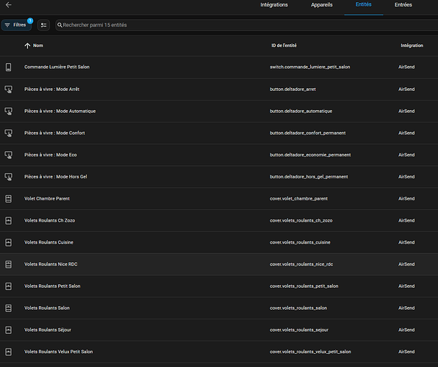This screenshot has width=438, height=367.
Task: Click button icon for Mode Automatique row
Action: 8,111
